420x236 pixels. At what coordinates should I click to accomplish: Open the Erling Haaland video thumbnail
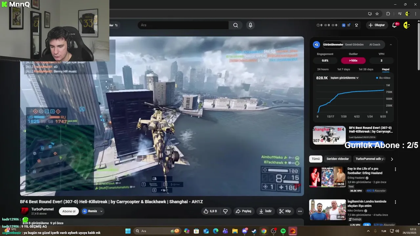327,177
